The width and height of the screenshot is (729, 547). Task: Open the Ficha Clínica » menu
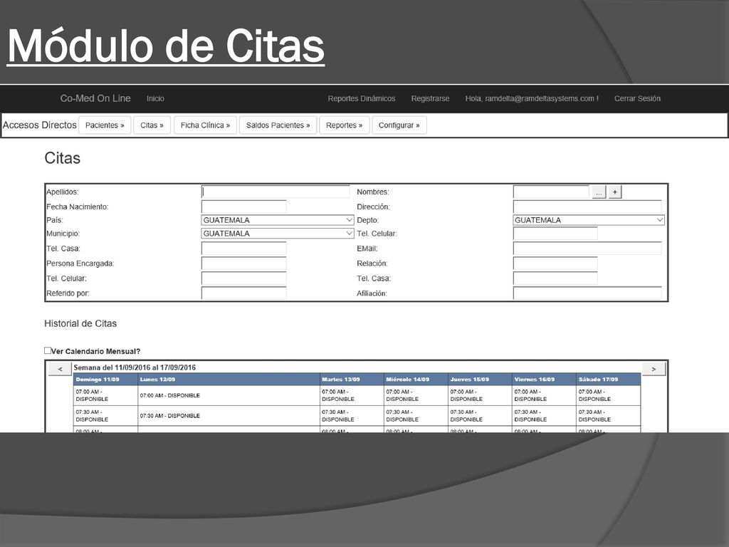[205, 125]
